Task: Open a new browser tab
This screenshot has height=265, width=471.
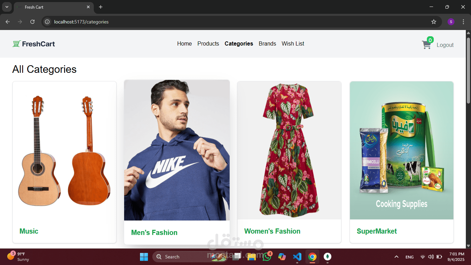Action: 101,7
